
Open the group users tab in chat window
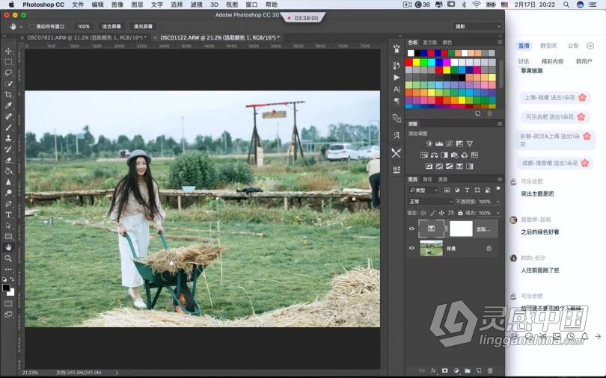[x=584, y=61]
